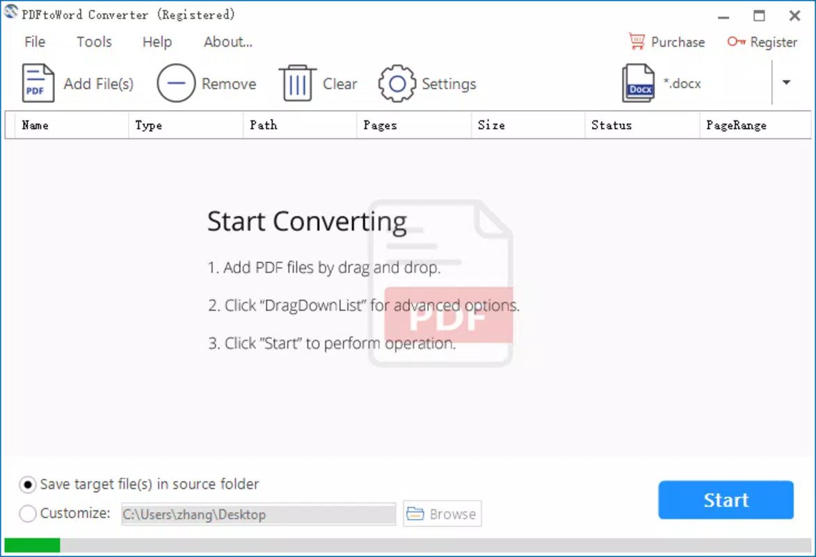816x557 pixels.
Task: Click the Clear trash can icon
Action: pos(298,83)
